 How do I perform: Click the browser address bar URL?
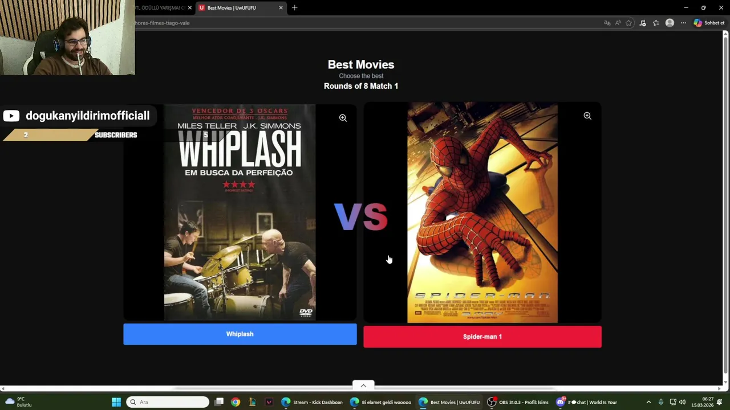tap(162, 23)
